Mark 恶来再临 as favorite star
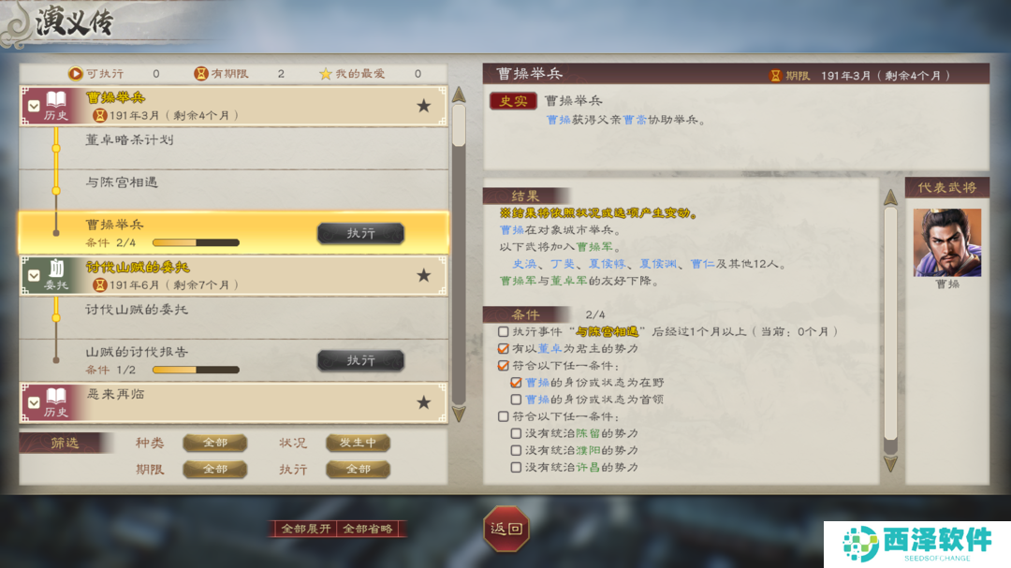 click(x=424, y=402)
